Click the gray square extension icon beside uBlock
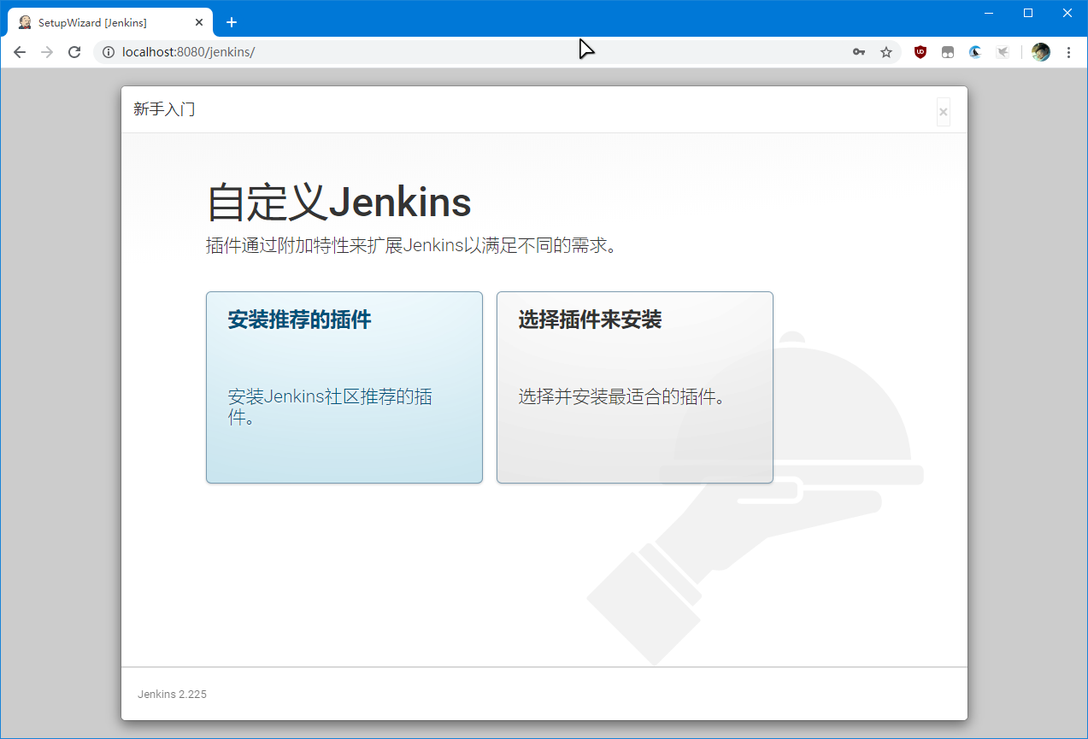Viewport: 1088px width, 739px height. [x=948, y=52]
